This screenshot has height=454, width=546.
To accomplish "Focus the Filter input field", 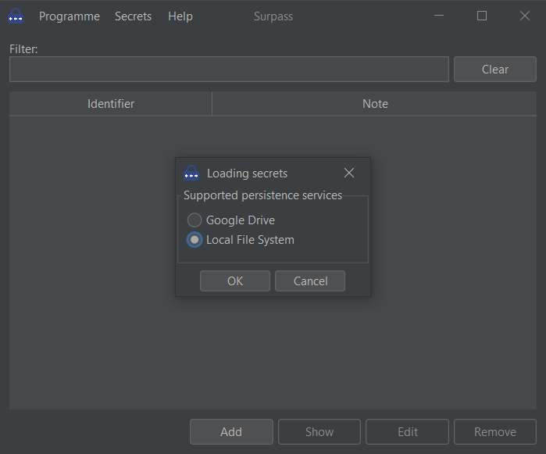I will point(229,70).
